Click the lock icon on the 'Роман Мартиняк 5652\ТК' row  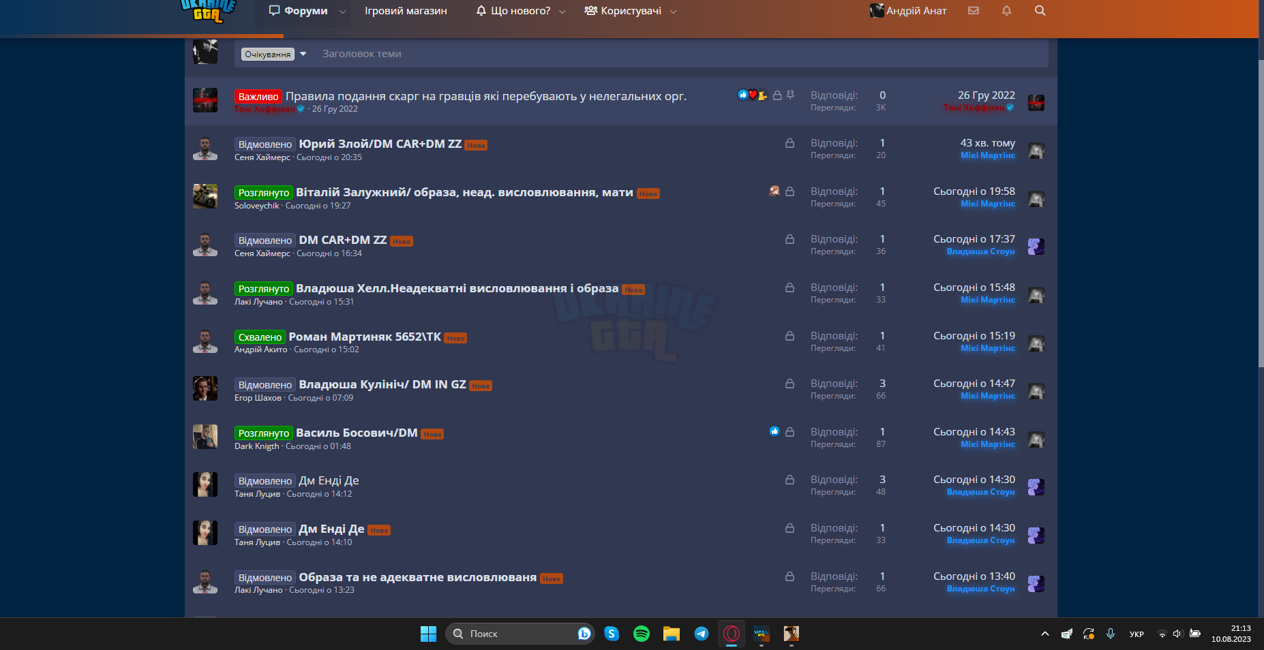(789, 336)
